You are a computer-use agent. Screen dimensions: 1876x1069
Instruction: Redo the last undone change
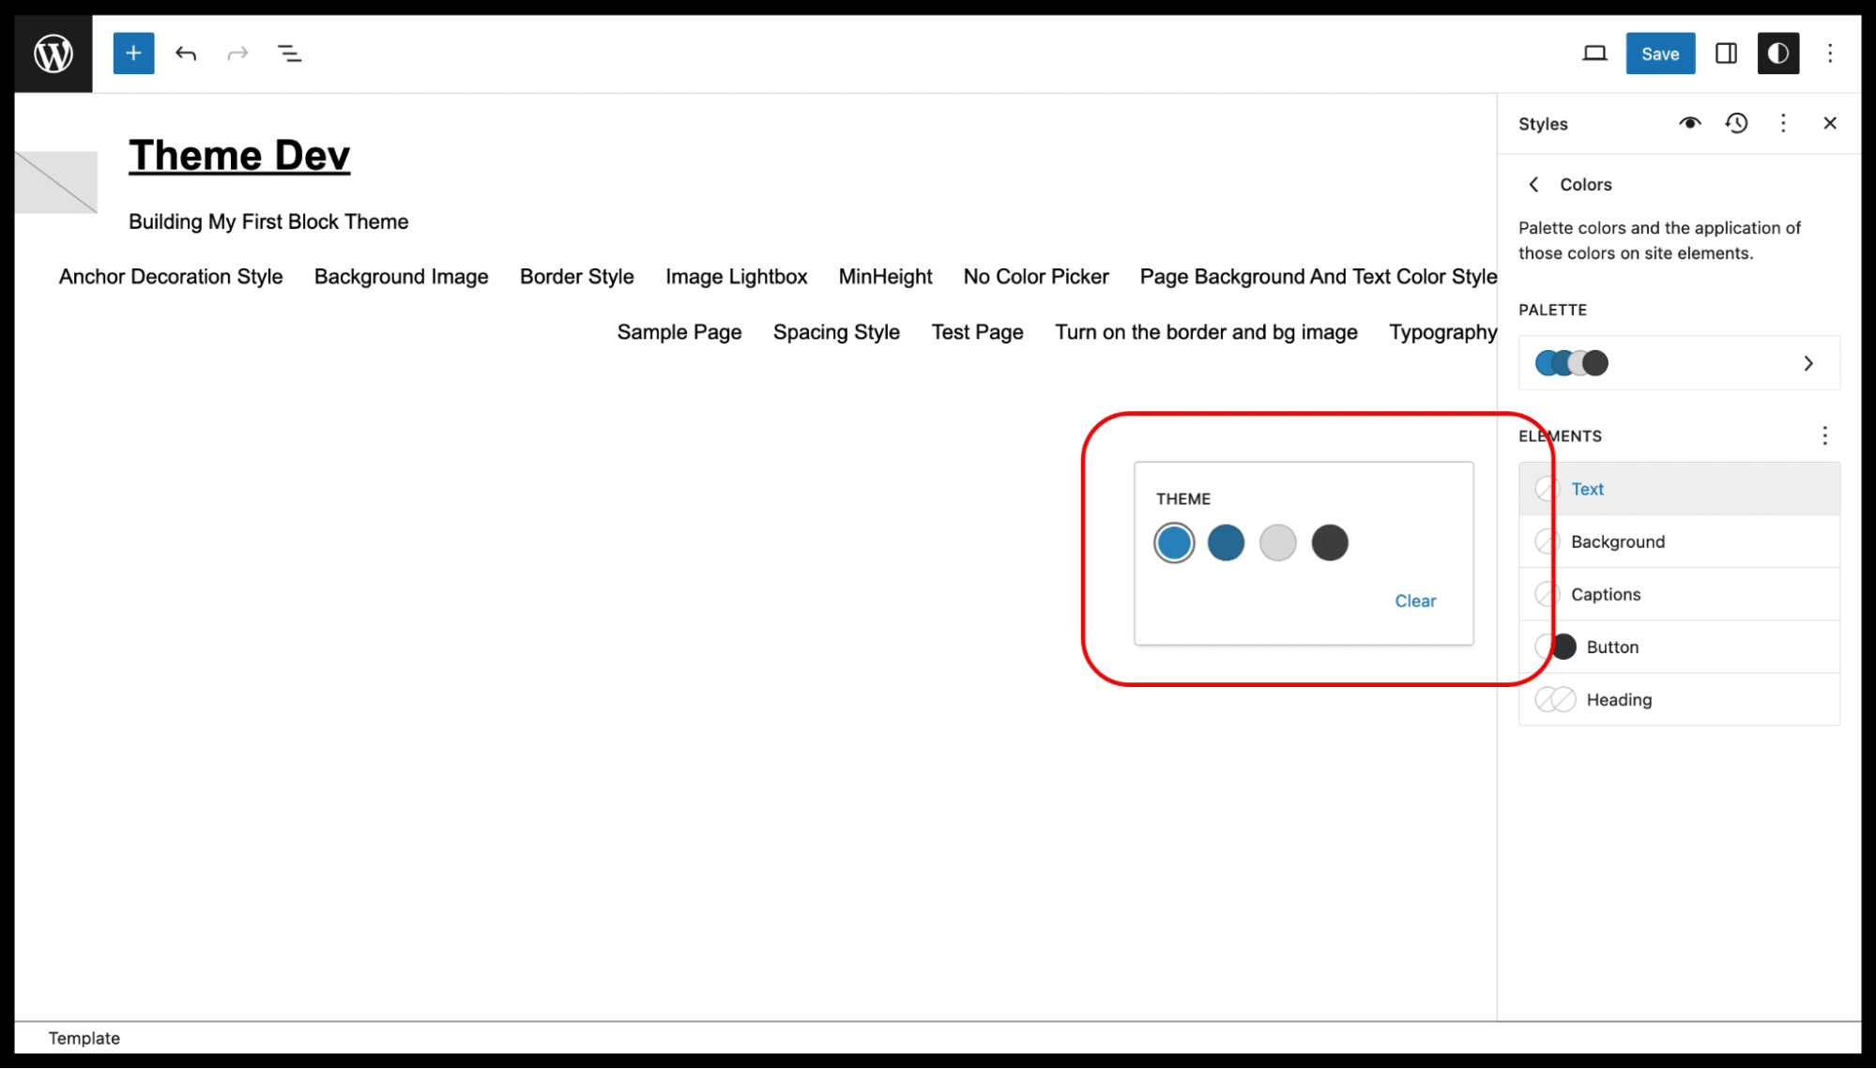[x=237, y=53]
